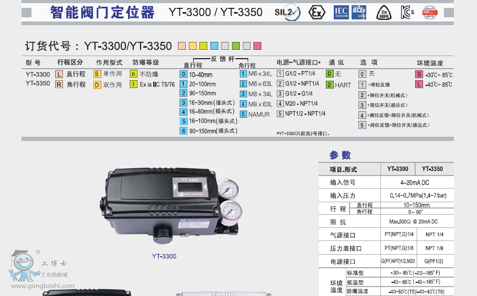
Task: Click the YT-3300 column header in 参数 table
Action: [398, 169]
